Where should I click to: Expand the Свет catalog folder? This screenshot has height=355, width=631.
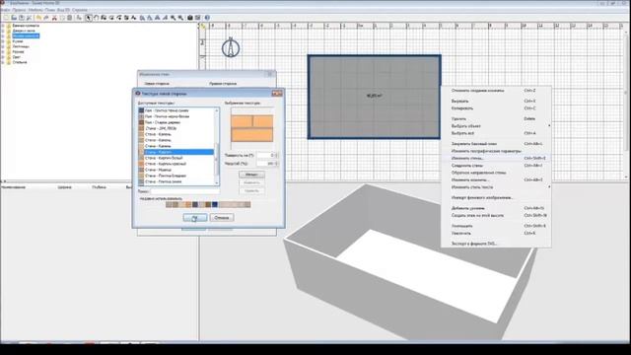[3, 57]
